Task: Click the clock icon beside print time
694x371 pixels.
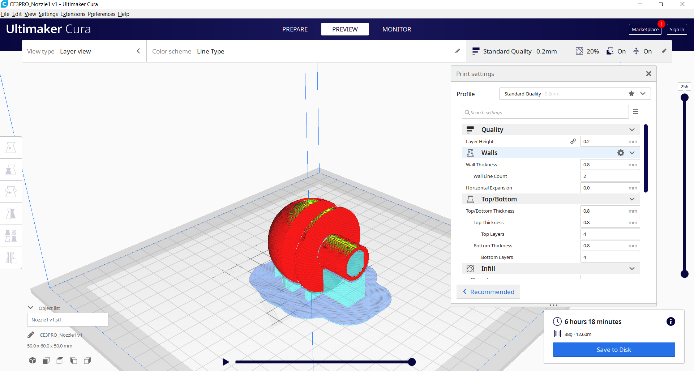Action: (557, 321)
